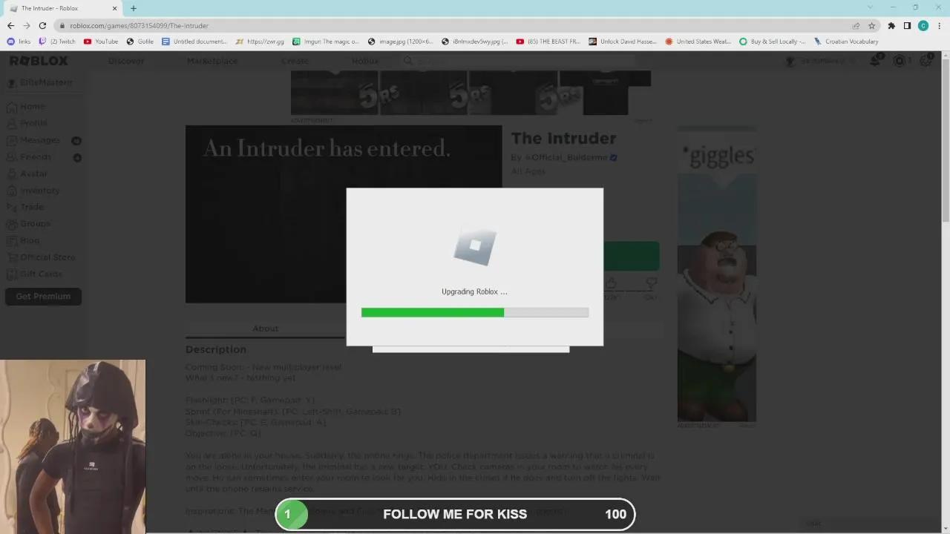Open the Chrome three-dot menu

(x=939, y=25)
